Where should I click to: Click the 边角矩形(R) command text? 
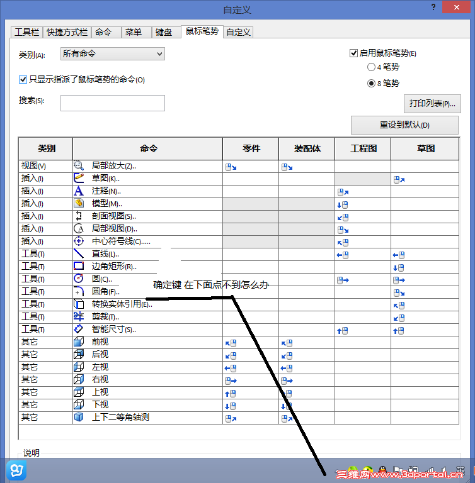pyautogui.click(x=114, y=266)
